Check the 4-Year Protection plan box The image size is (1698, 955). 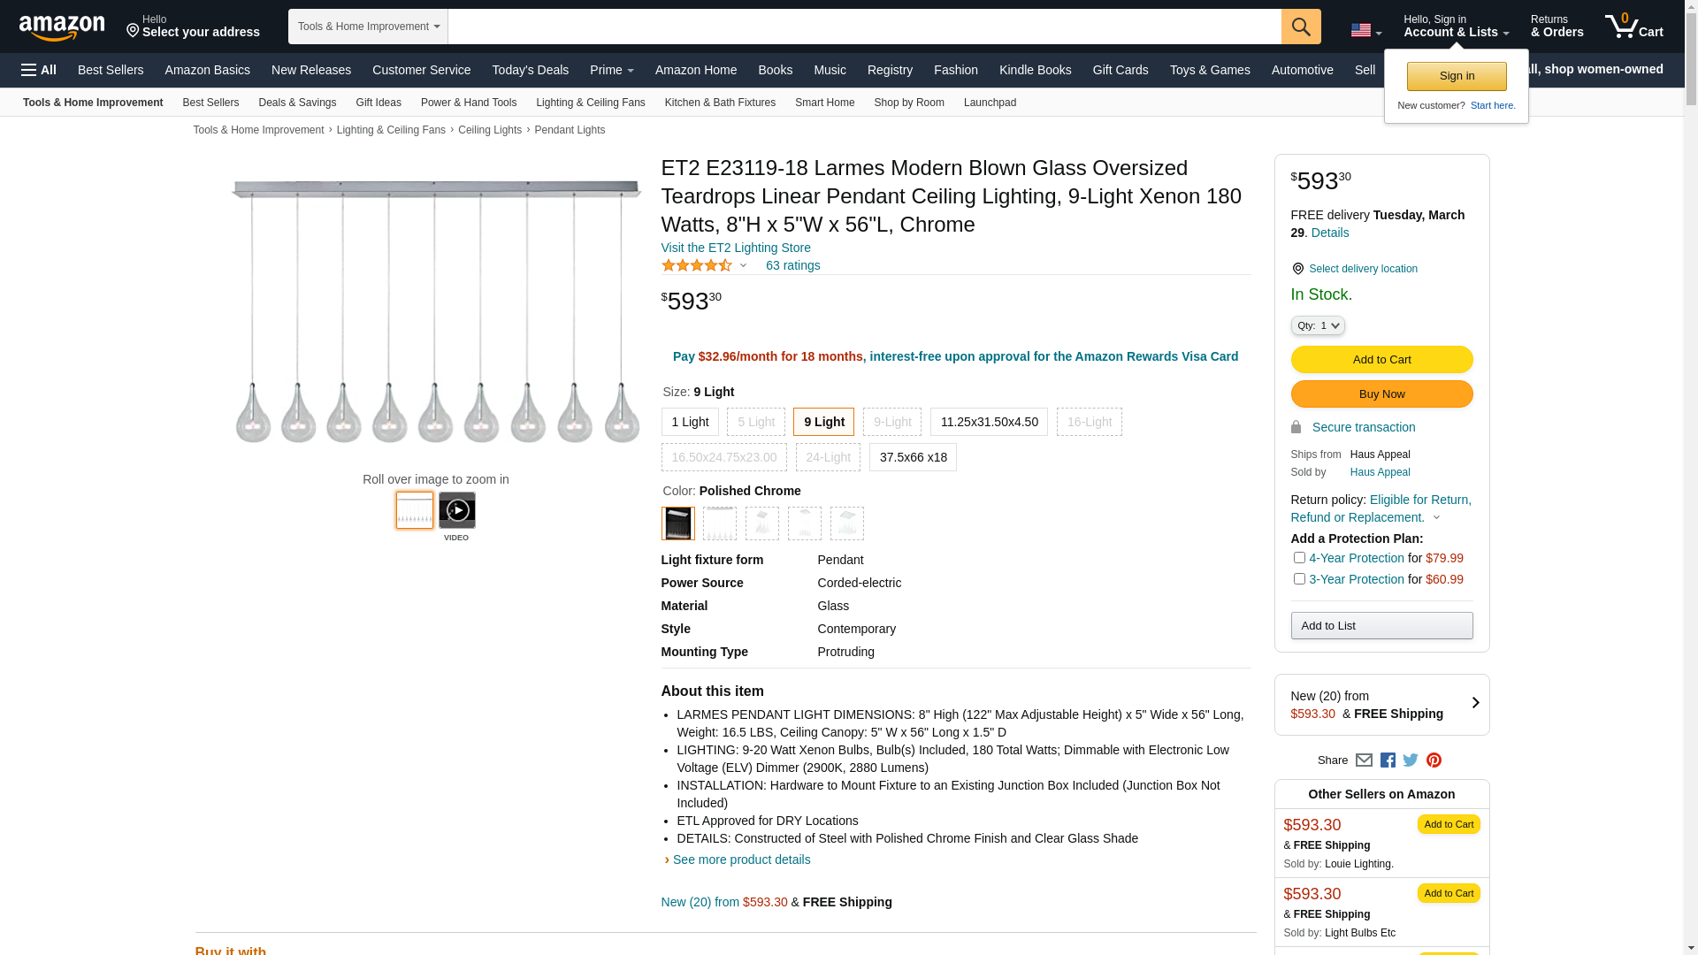1299,558
